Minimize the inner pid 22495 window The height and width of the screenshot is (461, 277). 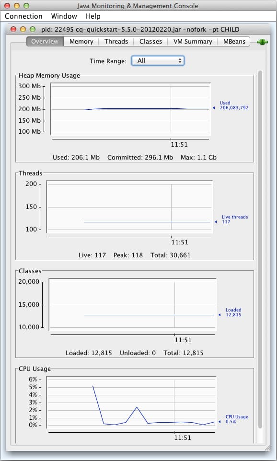(x=23, y=29)
